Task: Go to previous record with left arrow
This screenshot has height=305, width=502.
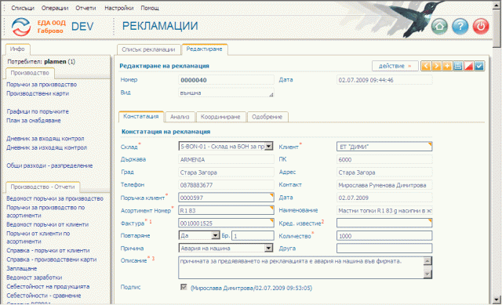Action: [x=426, y=66]
